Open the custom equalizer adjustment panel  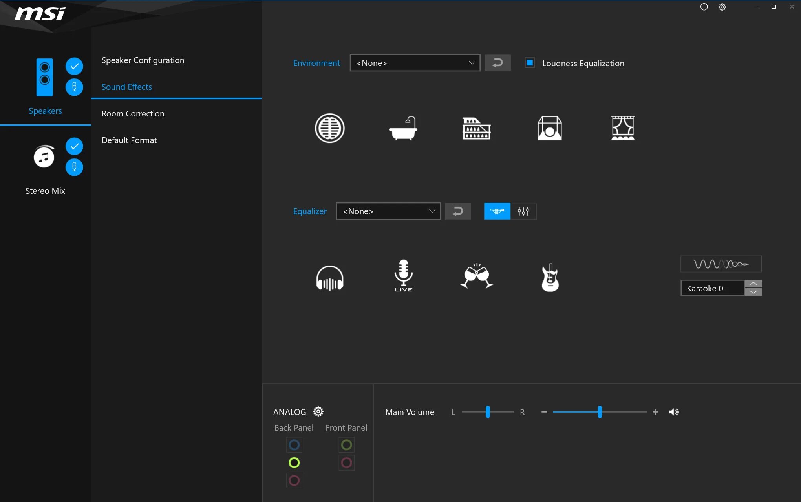tap(523, 211)
